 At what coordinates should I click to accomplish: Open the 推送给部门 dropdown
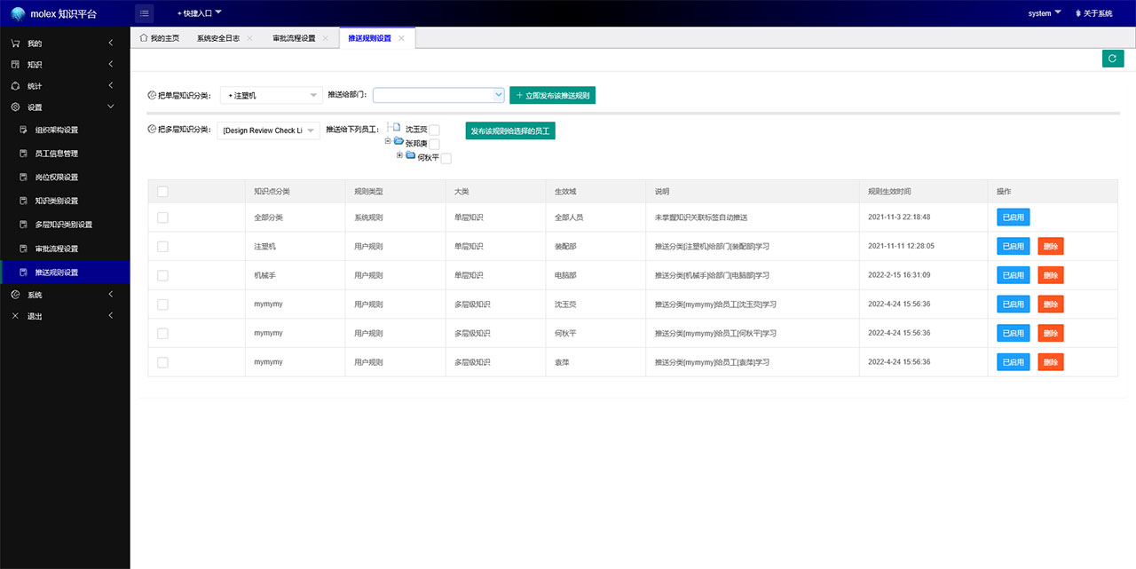coord(438,95)
